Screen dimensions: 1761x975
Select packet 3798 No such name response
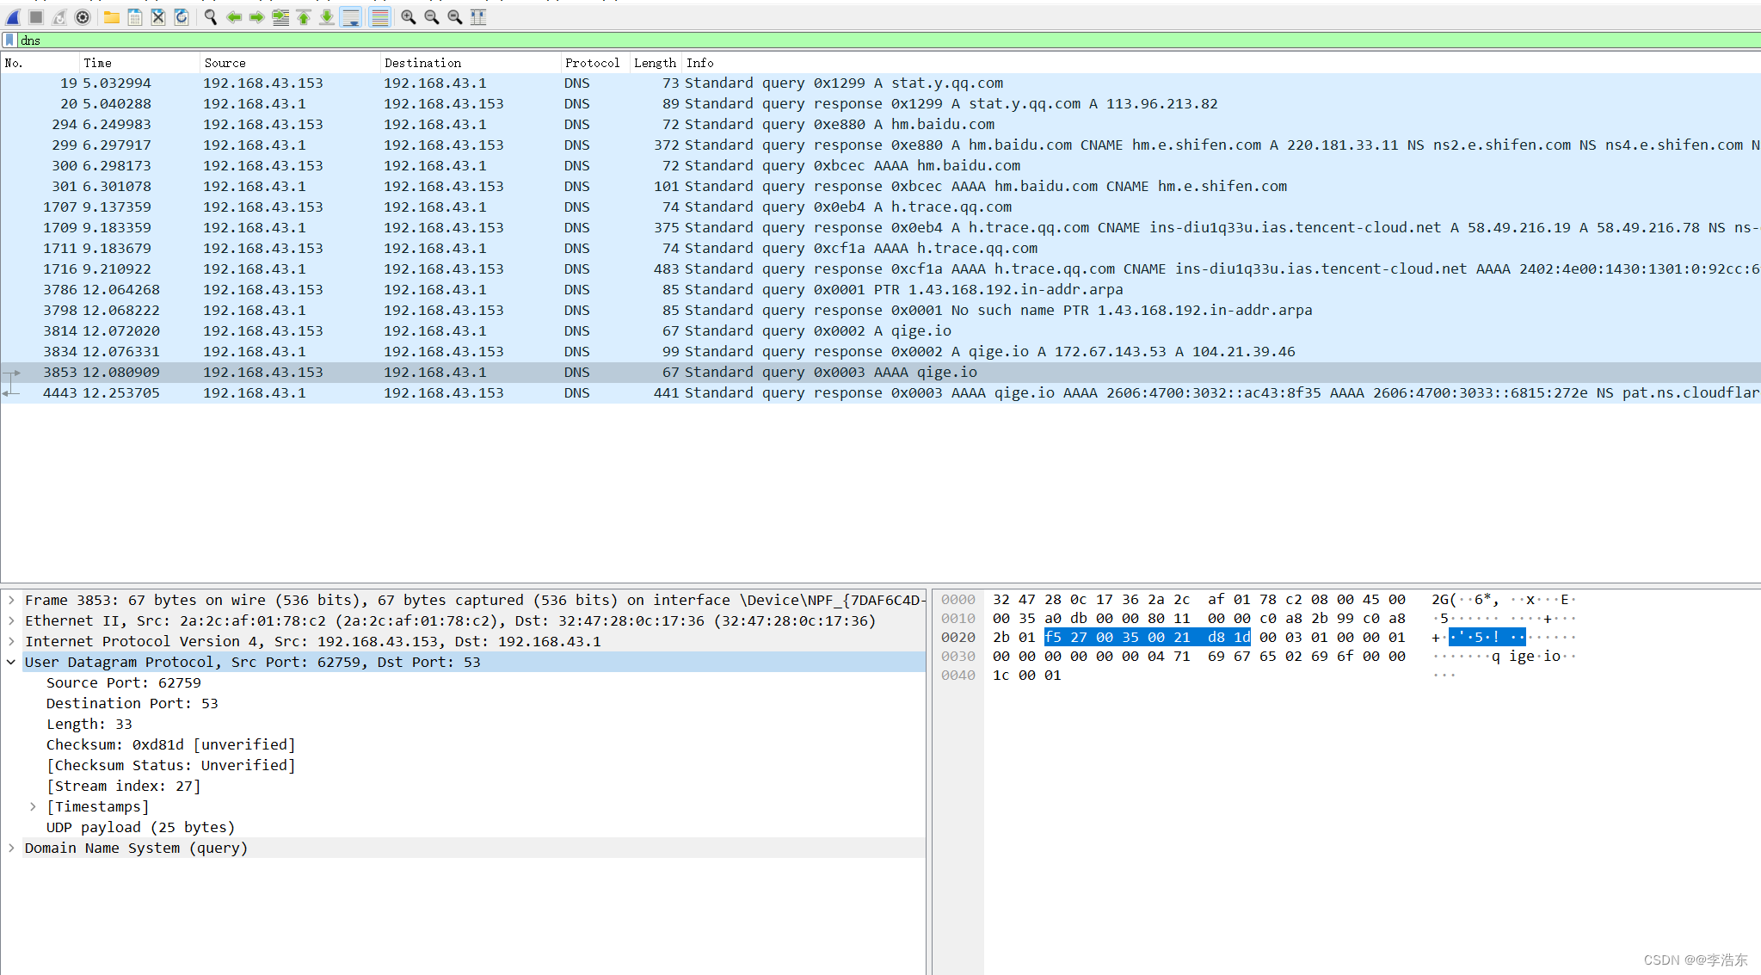coord(880,311)
